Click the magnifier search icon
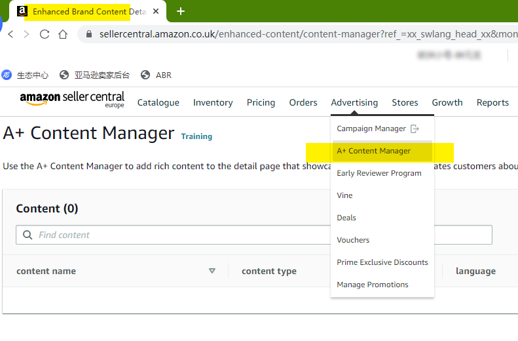Screen dimensions: 518x341 [x=28, y=235]
